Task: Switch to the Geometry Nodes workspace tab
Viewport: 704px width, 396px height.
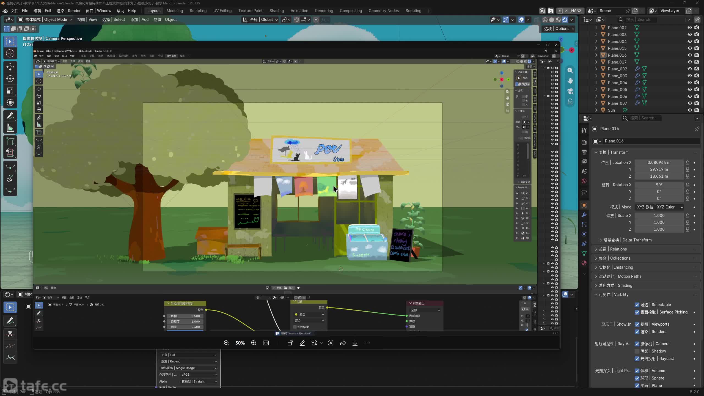Action: click(x=383, y=11)
